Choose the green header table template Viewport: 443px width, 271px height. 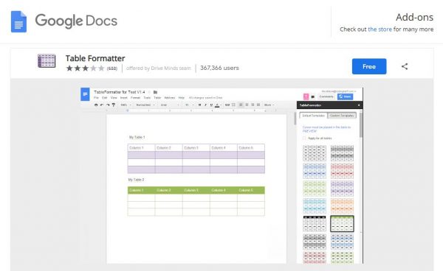point(342,224)
